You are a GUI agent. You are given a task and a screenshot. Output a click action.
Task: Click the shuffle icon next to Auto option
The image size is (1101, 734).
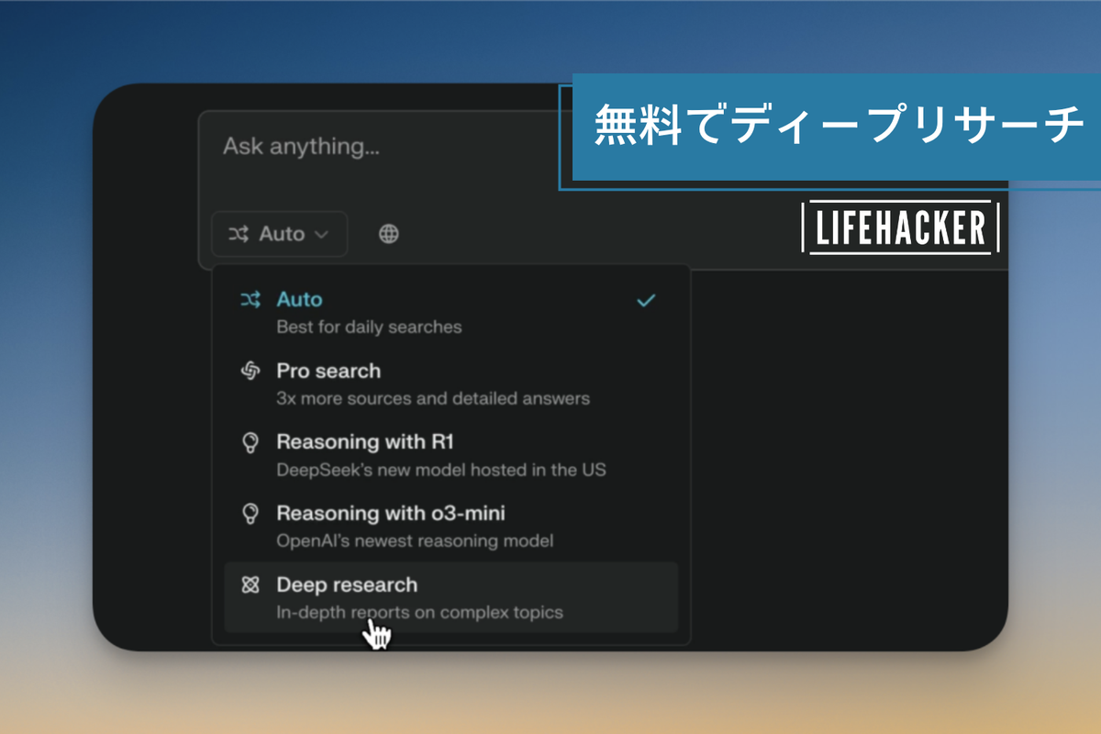[250, 300]
